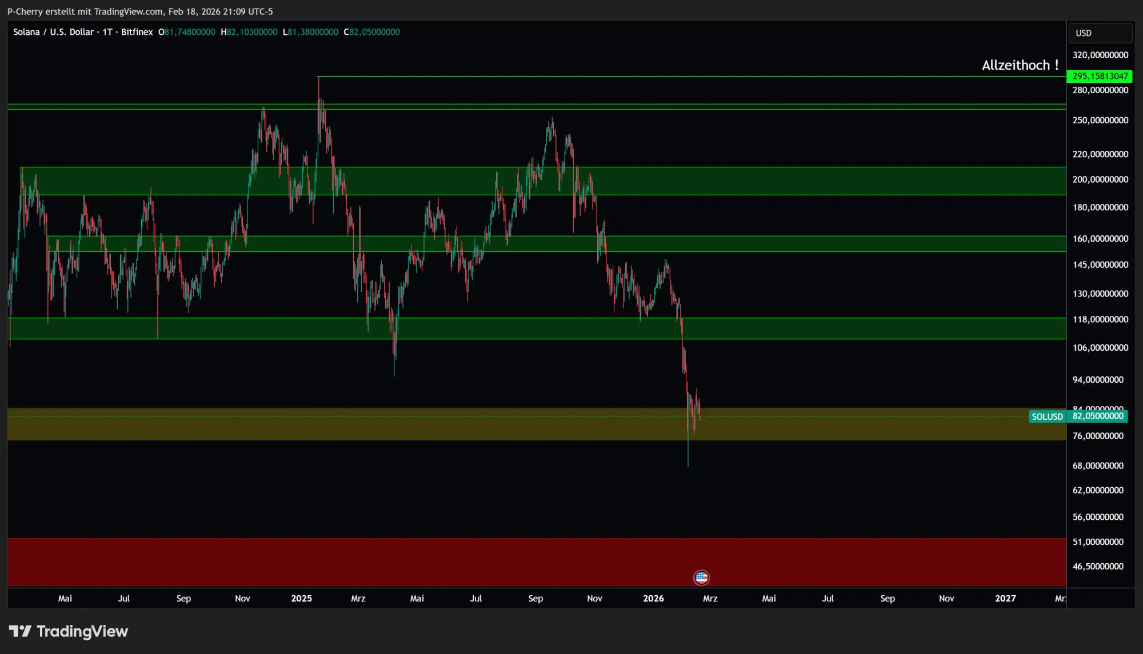
Task: Click the "1T" timeframe label
Action: [x=106, y=32]
